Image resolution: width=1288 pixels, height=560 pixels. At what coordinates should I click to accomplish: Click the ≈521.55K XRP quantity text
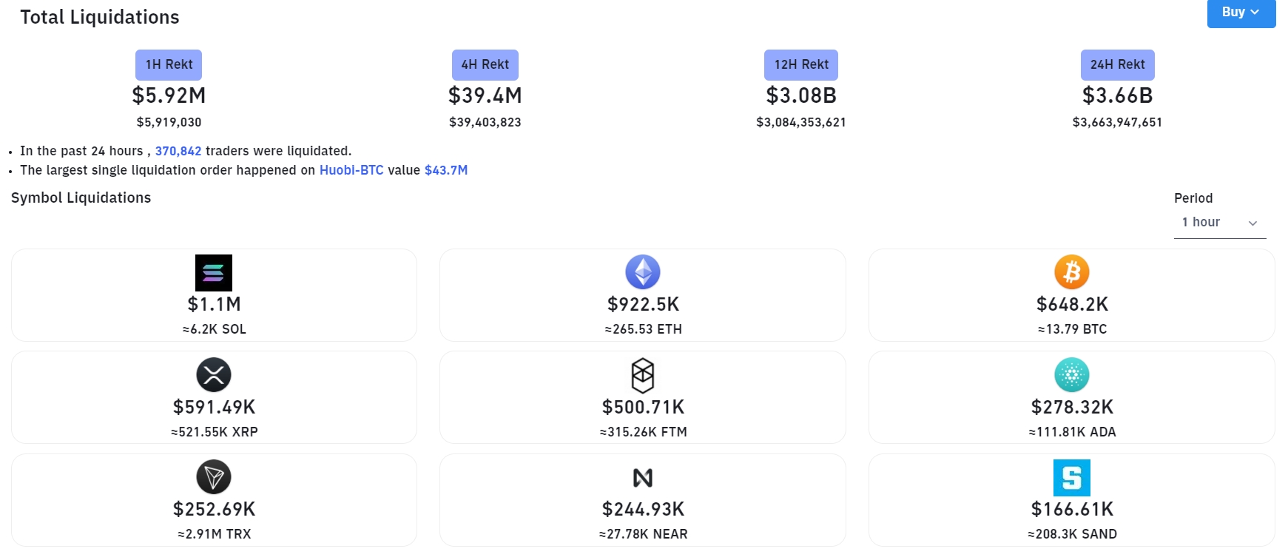[x=214, y=432]
